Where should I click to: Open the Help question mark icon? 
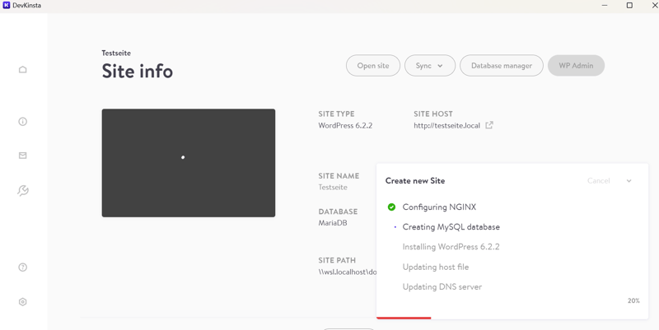tap(23, 267)
